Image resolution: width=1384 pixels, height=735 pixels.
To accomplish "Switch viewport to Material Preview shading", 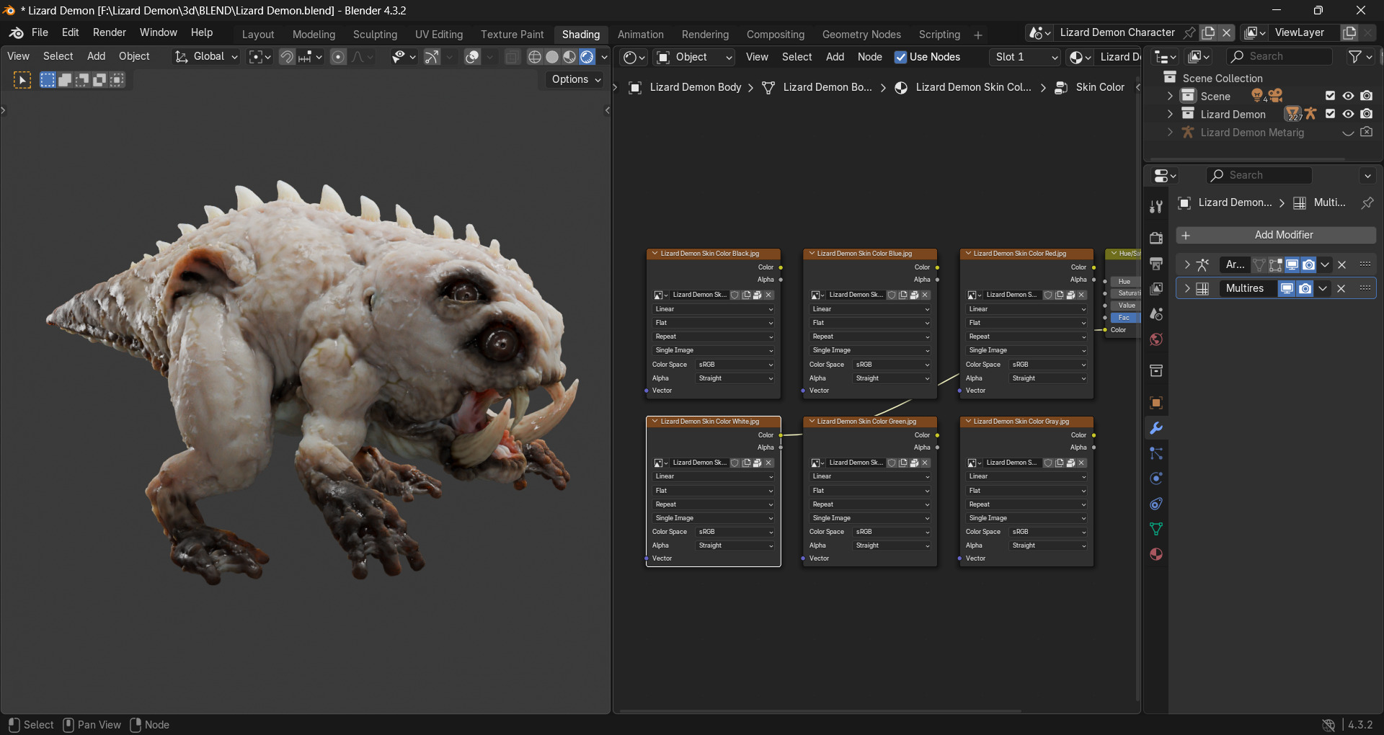I will pos(569,57).
